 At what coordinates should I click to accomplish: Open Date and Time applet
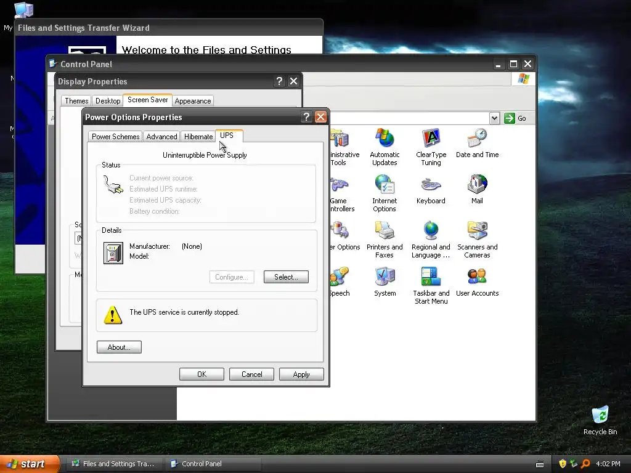coord(478,144)
